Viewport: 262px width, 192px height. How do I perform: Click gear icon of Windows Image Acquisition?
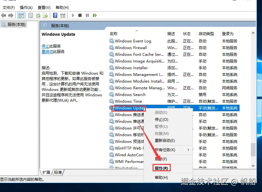point(111,61)
